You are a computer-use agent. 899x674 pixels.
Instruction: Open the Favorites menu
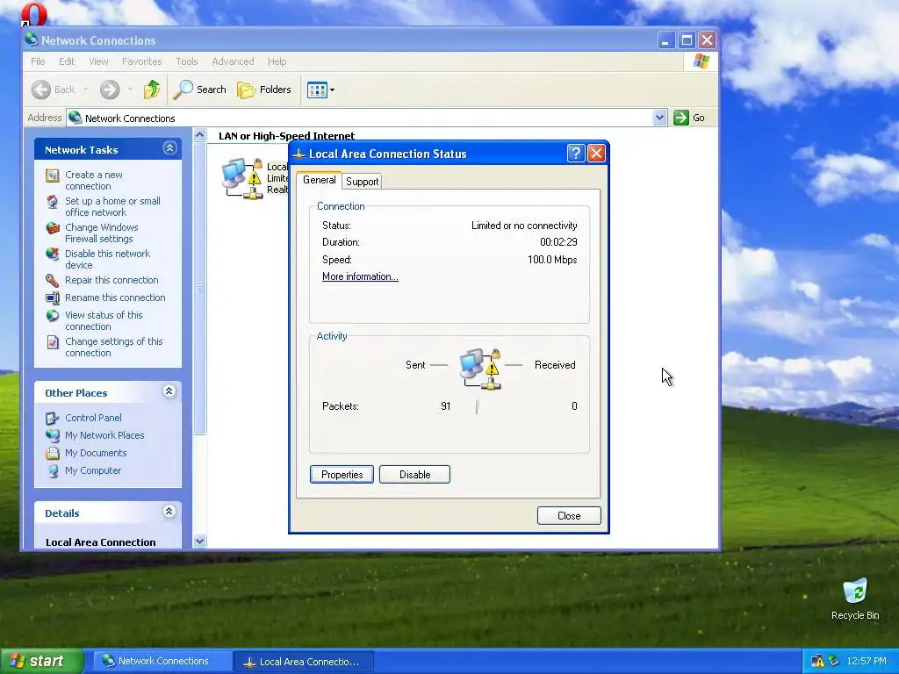point(141,61)
